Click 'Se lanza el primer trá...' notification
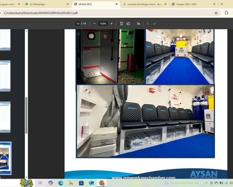The image size is (233, 187). pos(182,183)
